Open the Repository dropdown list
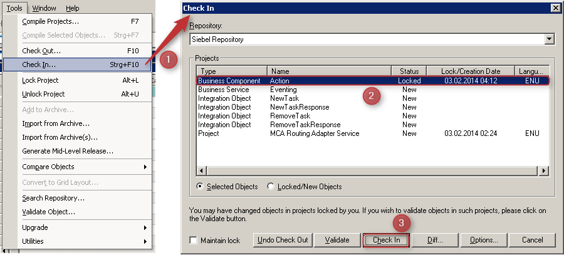Image resolution: width=564 pixels, height=255 pixels. [549, 39]
